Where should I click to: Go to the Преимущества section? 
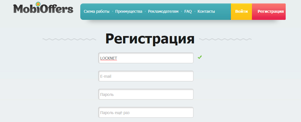tap(129, 12)
